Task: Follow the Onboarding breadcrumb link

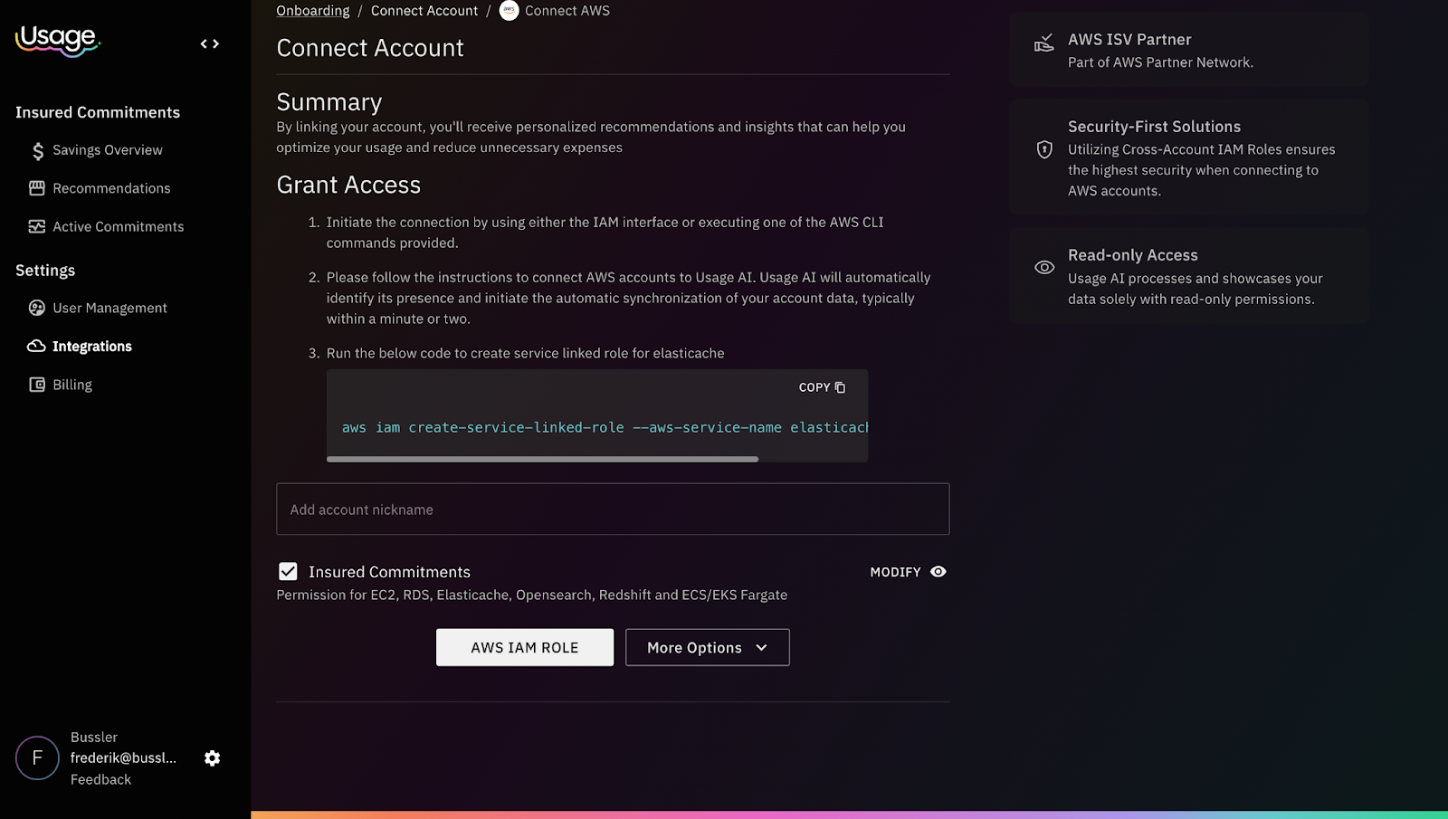Action: [313, 11]
